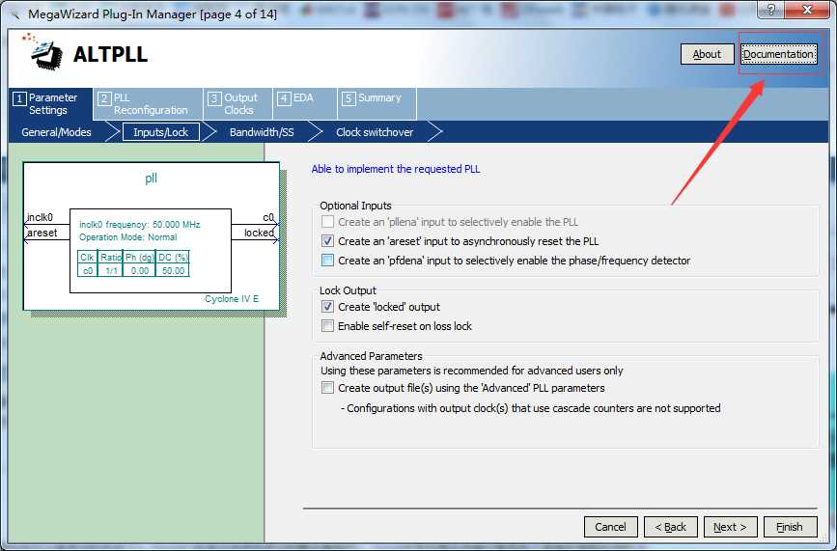This screenshot has height=551, width=837.
Task: Click the inclk0 port label in diagram
Action: pyautogui.click(x=40, y=218)
